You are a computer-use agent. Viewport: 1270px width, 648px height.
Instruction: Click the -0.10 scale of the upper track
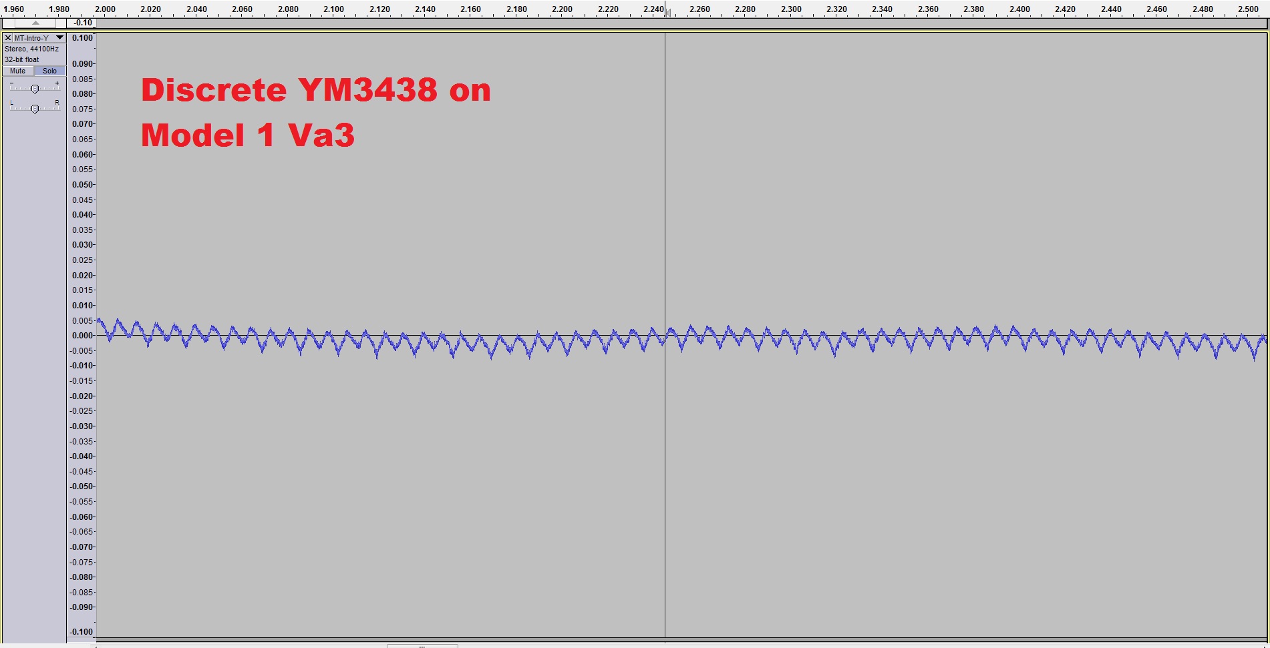click(83, 23)
